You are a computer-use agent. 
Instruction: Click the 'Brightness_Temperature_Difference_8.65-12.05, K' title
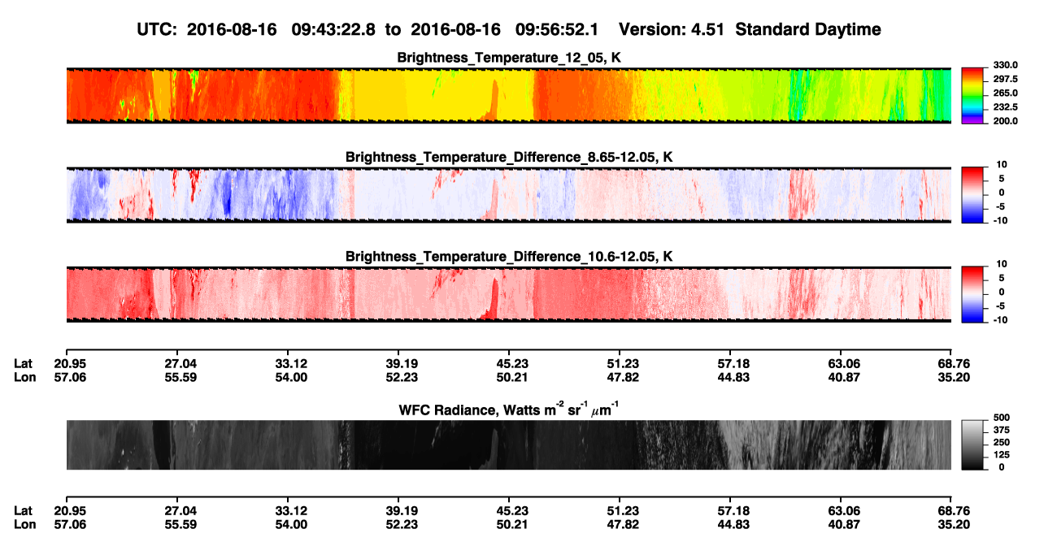pyautogui.click(x=509, y=156)
